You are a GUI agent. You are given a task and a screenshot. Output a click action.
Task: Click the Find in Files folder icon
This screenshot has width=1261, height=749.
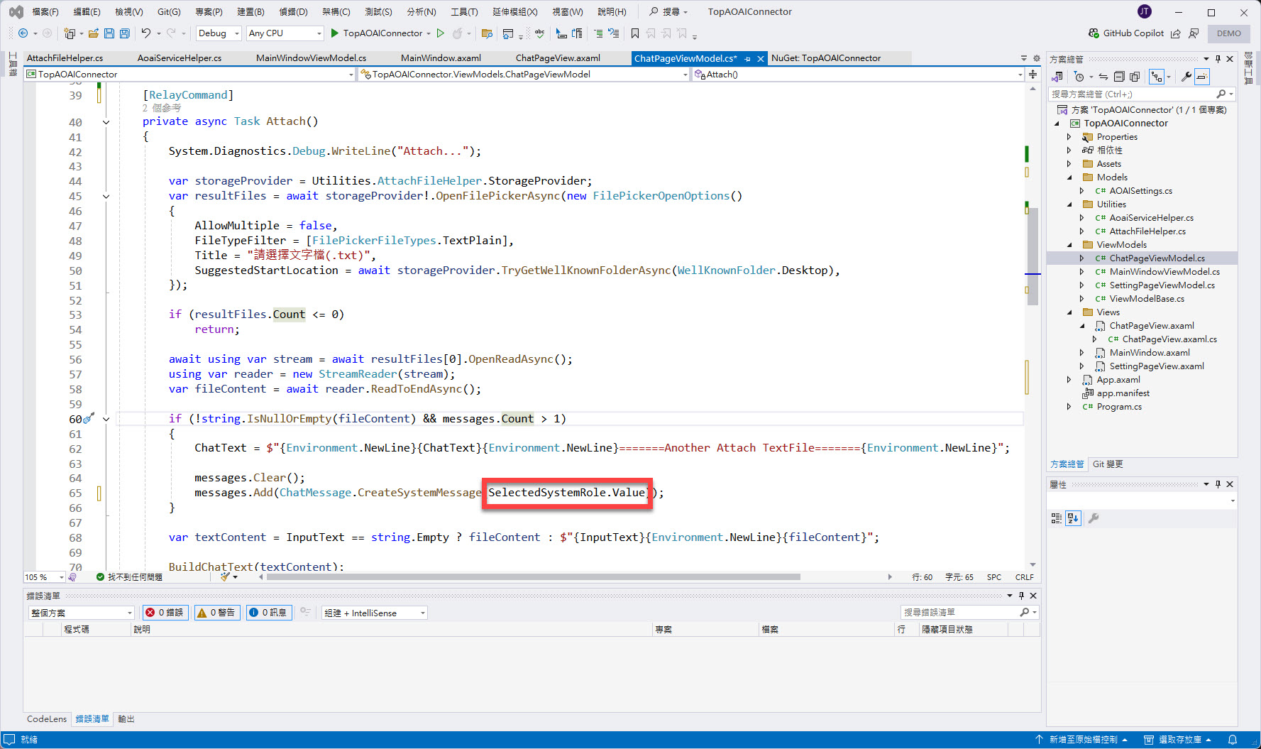pyautogui.click(x=487, y=33)
